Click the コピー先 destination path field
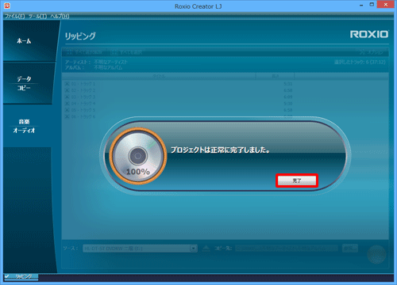The image size is (397, 285). pyautogui.click(x=287, y=249)
